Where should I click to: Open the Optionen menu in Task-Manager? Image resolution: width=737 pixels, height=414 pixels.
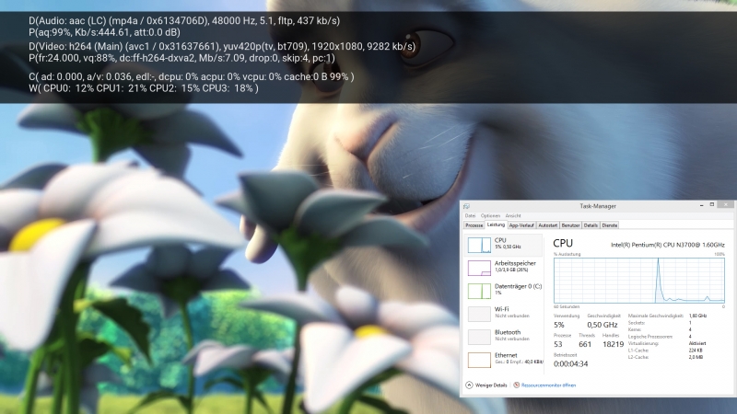point(490,216)
